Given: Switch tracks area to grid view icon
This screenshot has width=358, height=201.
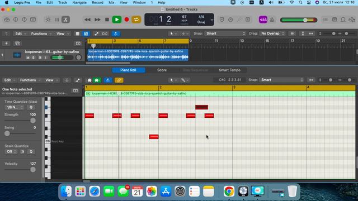Looking at the screenshot, I should click(78, 33).
